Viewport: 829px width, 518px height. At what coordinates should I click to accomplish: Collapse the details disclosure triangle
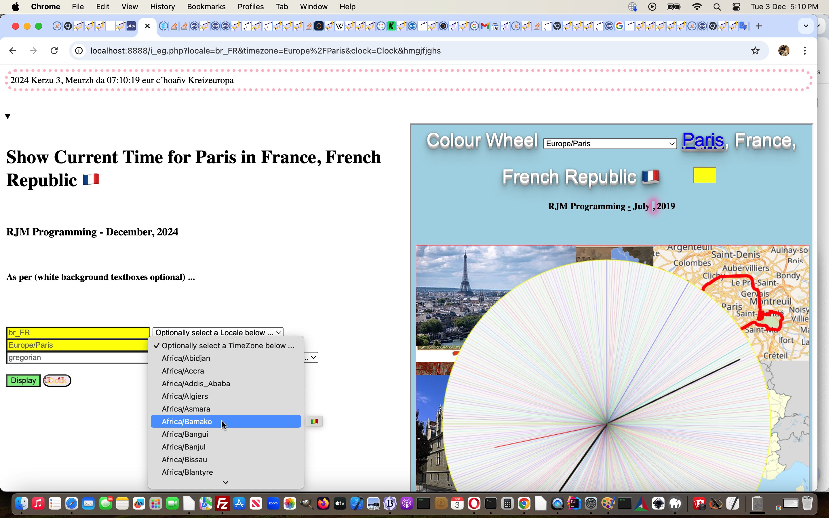click(x=8, y=116)
